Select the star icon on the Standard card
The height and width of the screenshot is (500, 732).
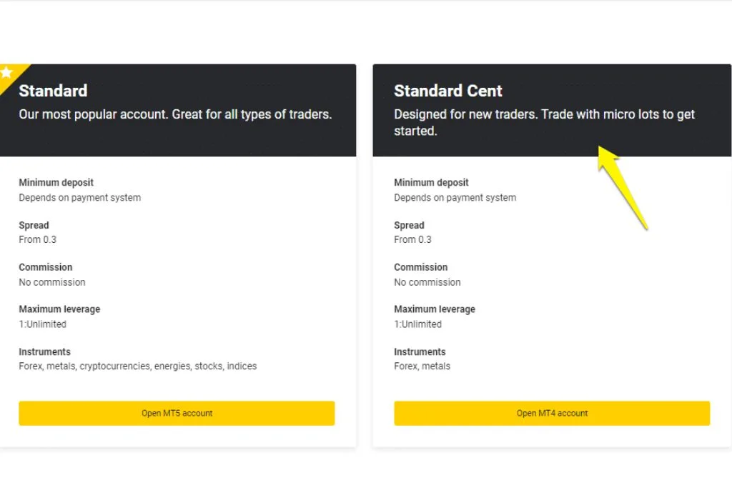(x=6, y=71)
